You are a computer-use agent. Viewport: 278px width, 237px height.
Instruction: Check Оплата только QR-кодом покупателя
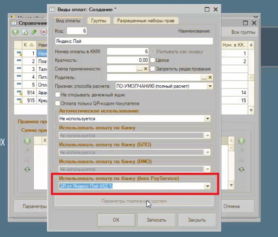click(x=57, y=103)
